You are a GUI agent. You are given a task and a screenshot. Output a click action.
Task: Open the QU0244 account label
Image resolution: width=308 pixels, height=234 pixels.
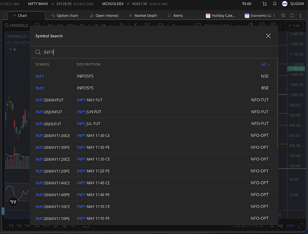point(297,4)
